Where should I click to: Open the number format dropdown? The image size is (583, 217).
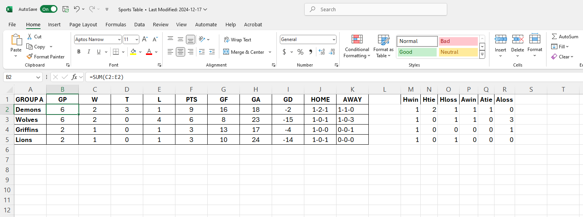click(x=334, y=39)
